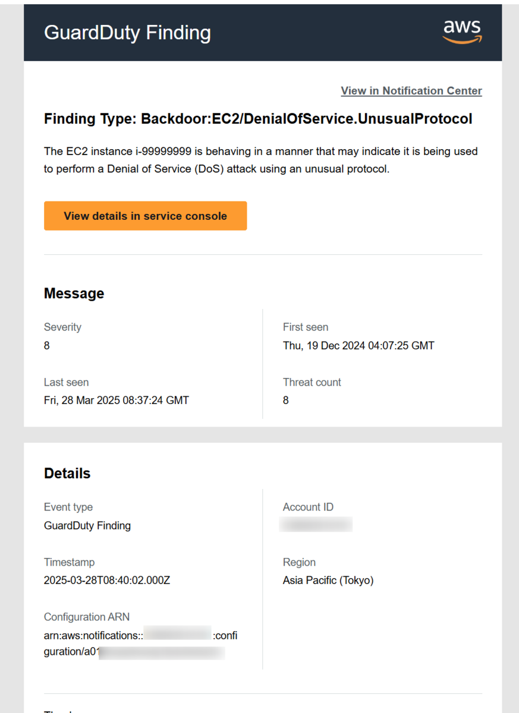Click the AWS logo in header
Image resolution: width=519 pixels, height=713 pixels.
pos(462,32)
